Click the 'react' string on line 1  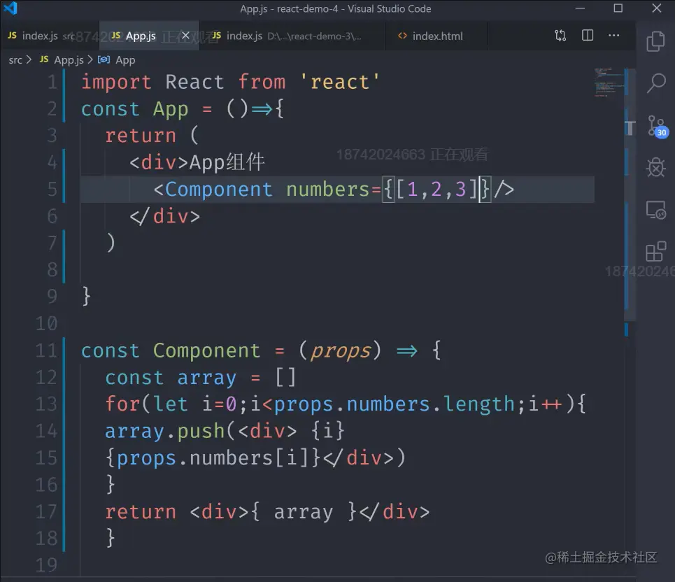tap(340, 82)
